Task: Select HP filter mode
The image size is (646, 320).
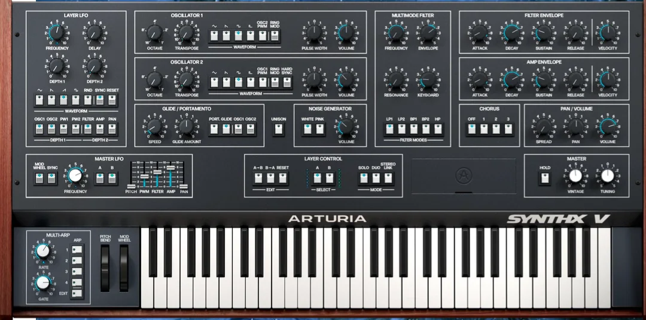Action: tap(438, 129)
